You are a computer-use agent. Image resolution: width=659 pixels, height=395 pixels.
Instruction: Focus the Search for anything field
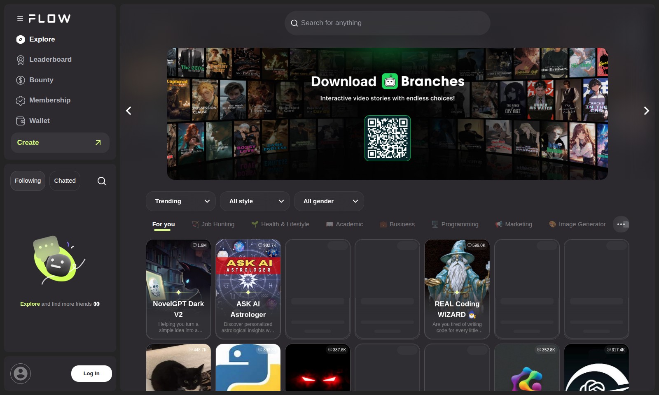pyautogui.click(x=388, y=23)
